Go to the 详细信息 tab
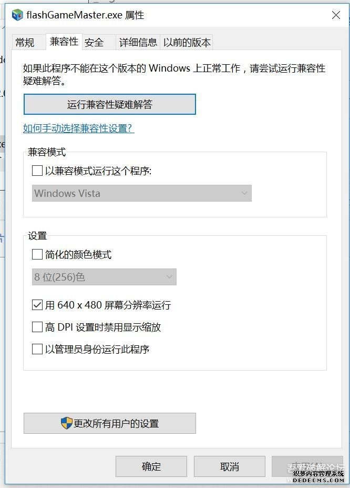Viewport: 350px width, 488px height. [138, 42]
